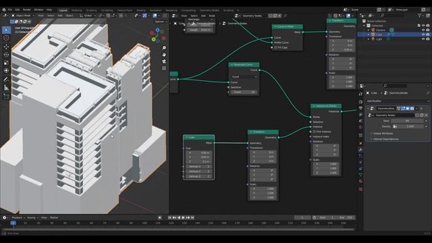Select the Measure tool
Screen dimensions: 432x243
6,88
